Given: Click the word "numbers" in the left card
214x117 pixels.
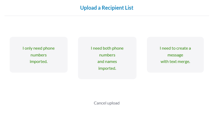Looking at the screenshot, I should [x=39, y=55].
